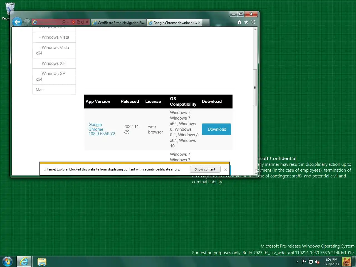Viewport: 356px width, 267px height.
Task: Stop loading with the address bar X
Action: pyautogui.click(x=87, y=22)
